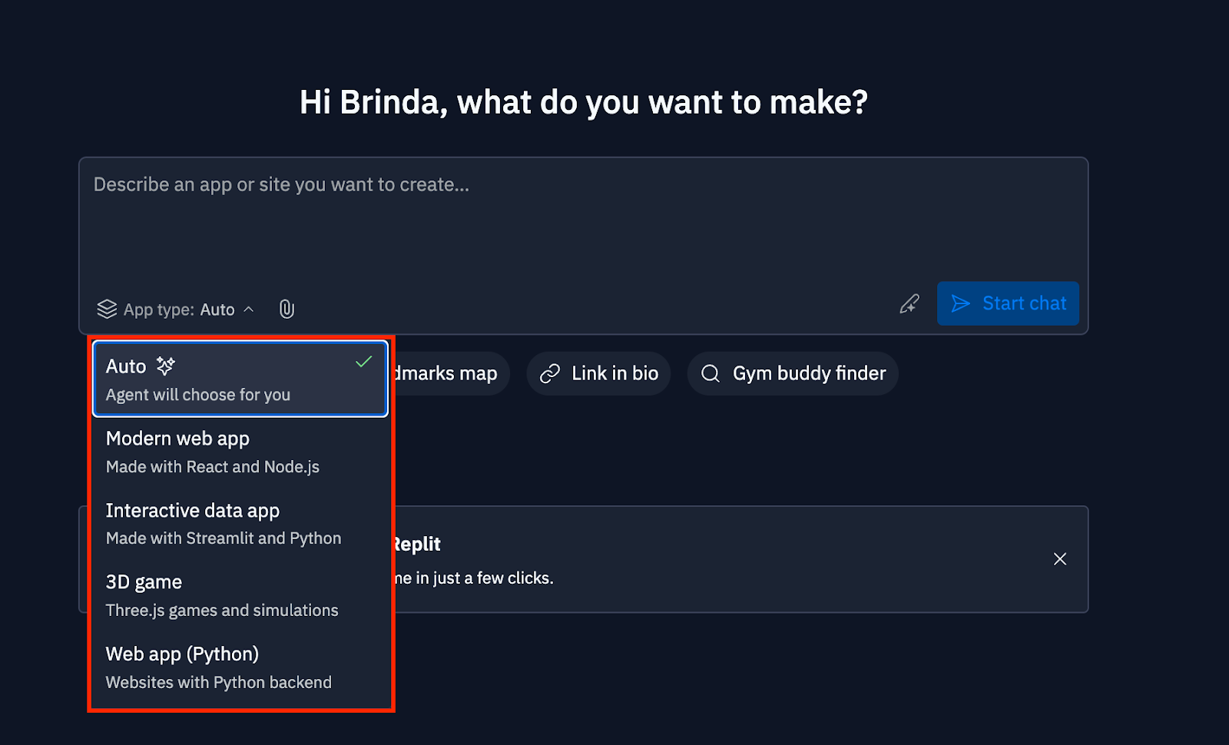Choose Modern web app from the list
The image size is (1229, 745).
click(x=213, y=452)
